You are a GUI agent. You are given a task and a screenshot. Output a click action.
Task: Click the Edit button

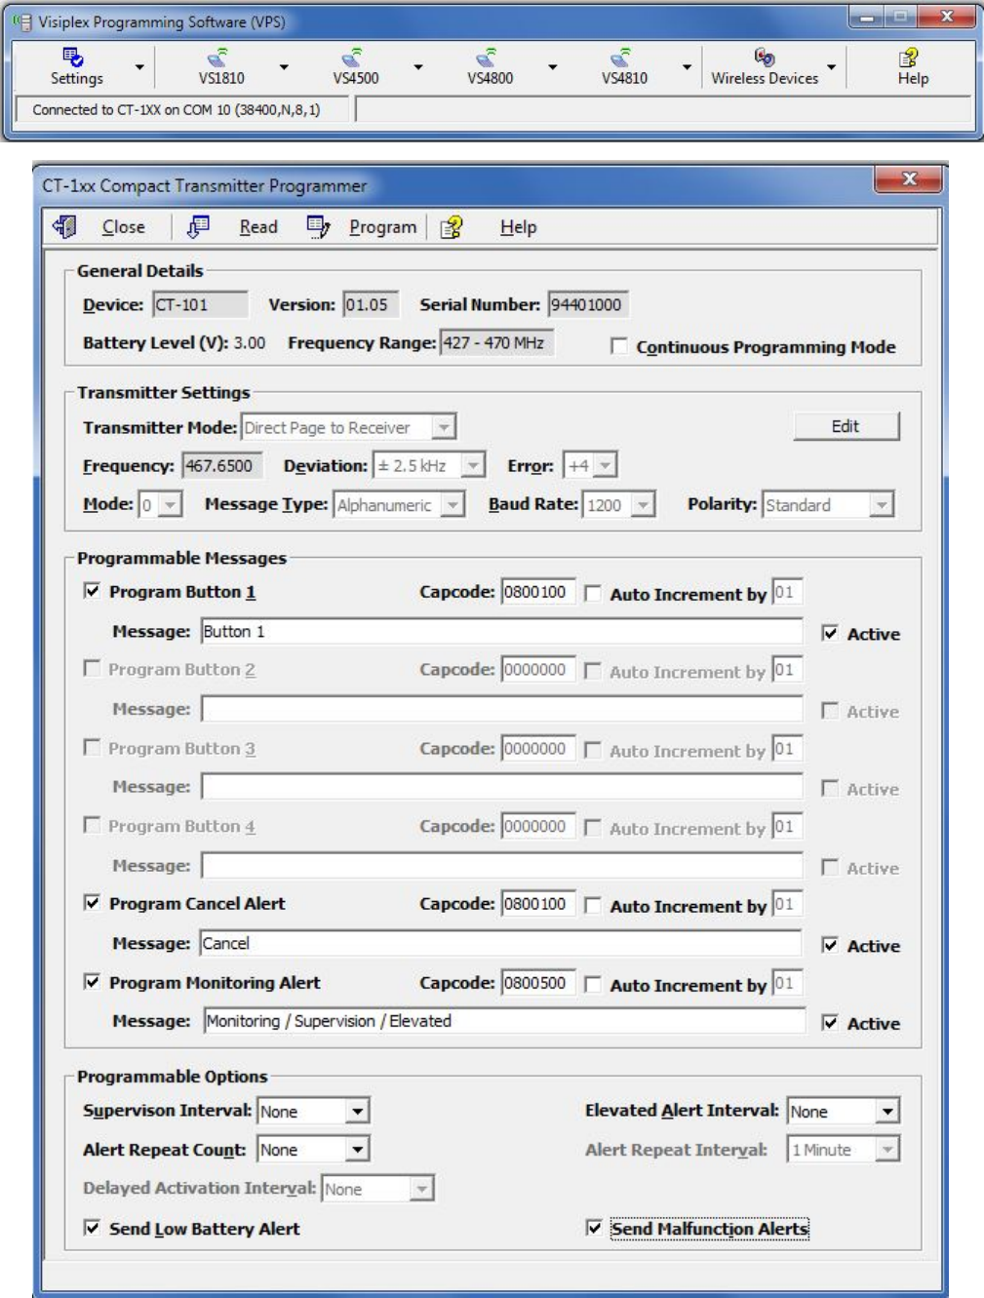coord(846,426)
